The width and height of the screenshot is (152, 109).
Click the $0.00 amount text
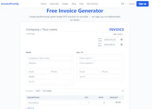coord(118,102)
